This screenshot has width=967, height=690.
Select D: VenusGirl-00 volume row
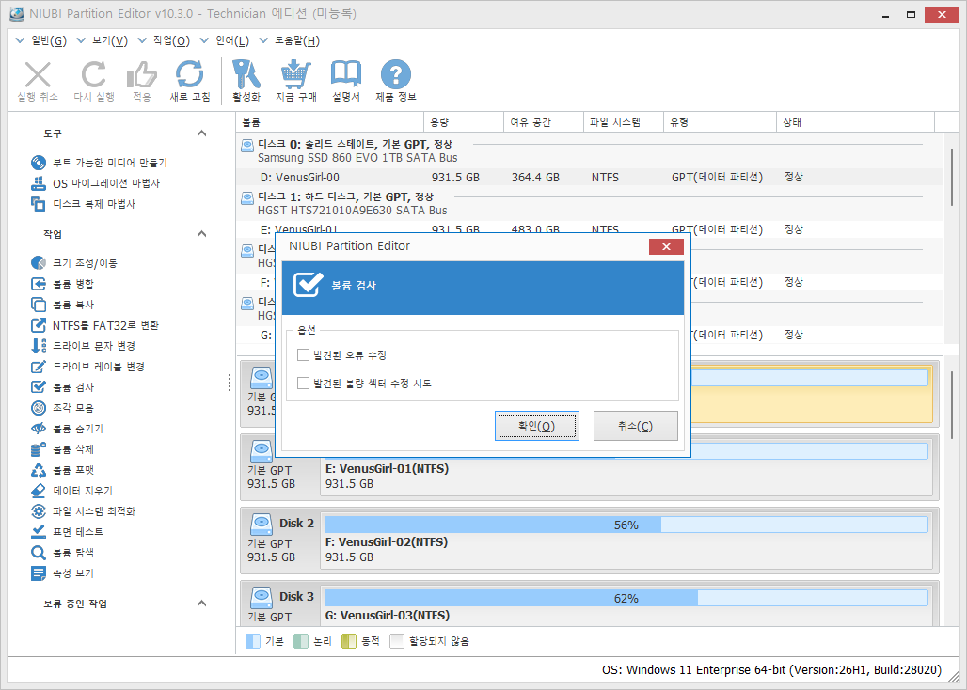(591, 178)
